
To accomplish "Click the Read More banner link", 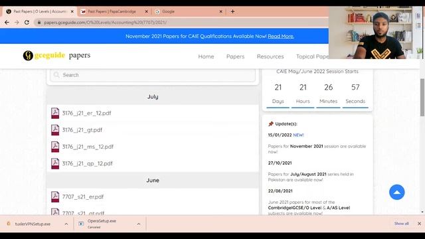I will coord(281,37).
